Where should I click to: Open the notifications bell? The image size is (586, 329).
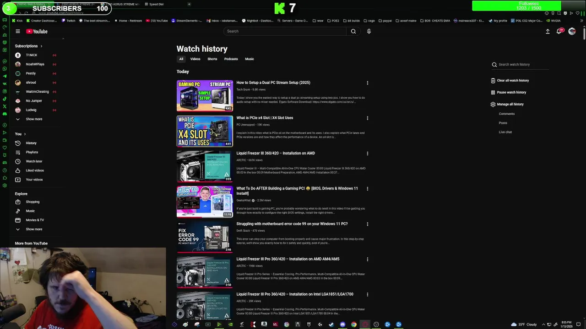[x=559, y=31]
